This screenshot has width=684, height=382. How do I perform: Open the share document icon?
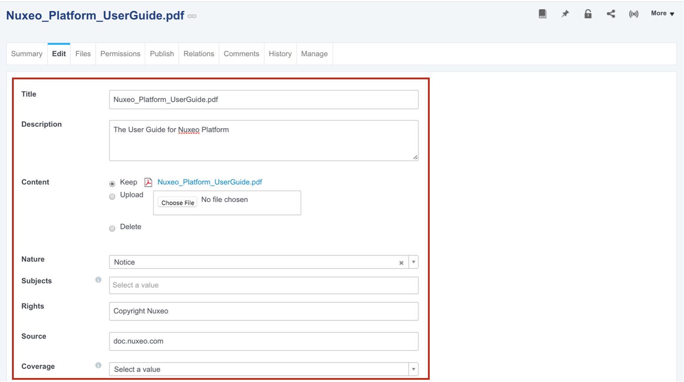pyautogui.click(x=611, y=14)
